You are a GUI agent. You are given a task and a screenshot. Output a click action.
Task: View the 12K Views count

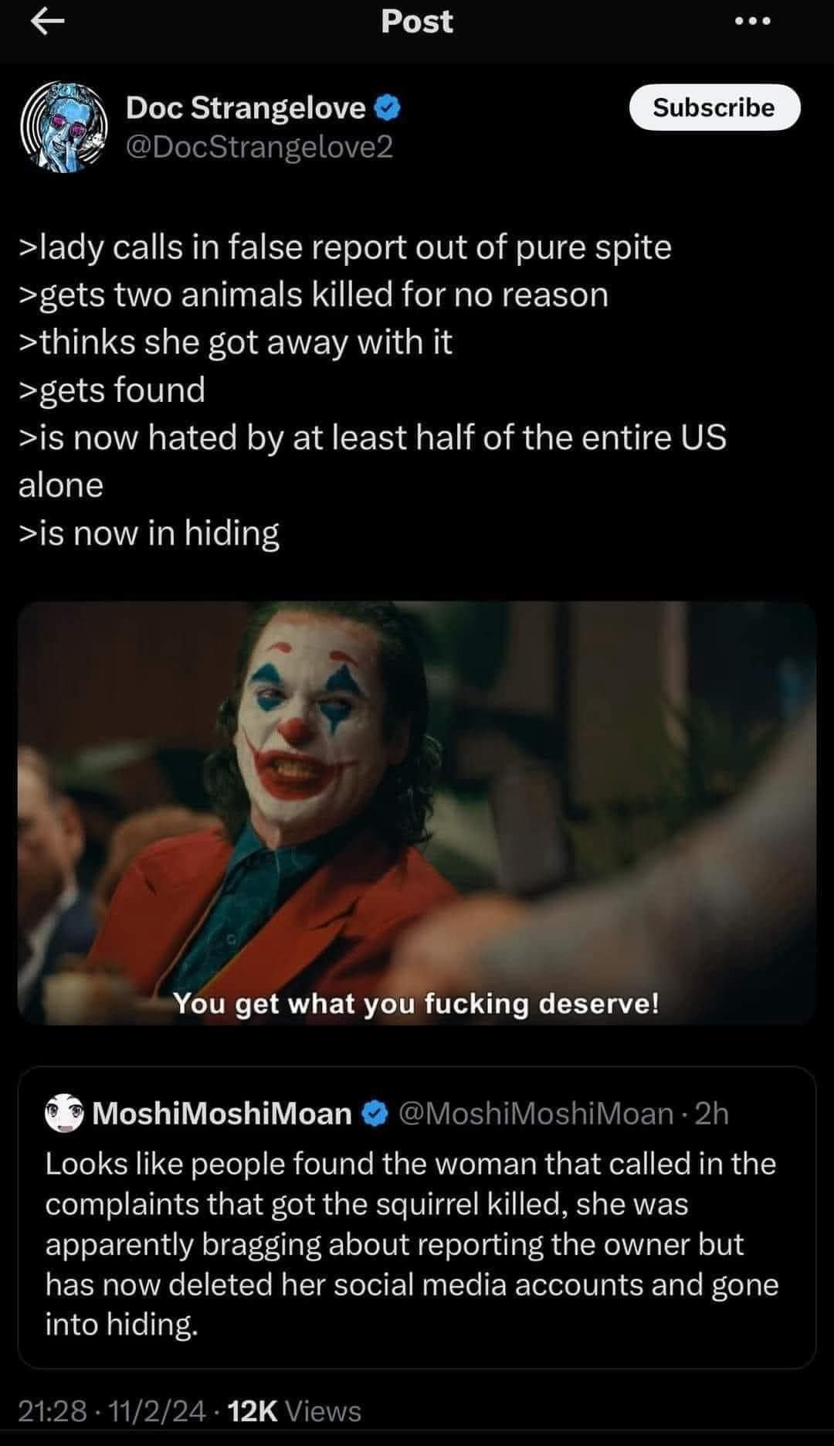tap(296, 1412)
